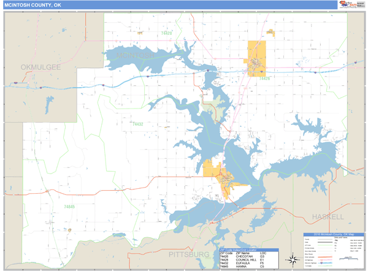Click the G3 locator cell
The width and height of the screenshot is (368, 271).
262,256
